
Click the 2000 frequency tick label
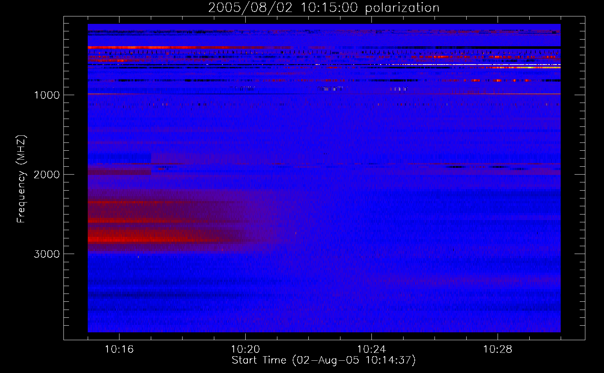pos(47,175)
